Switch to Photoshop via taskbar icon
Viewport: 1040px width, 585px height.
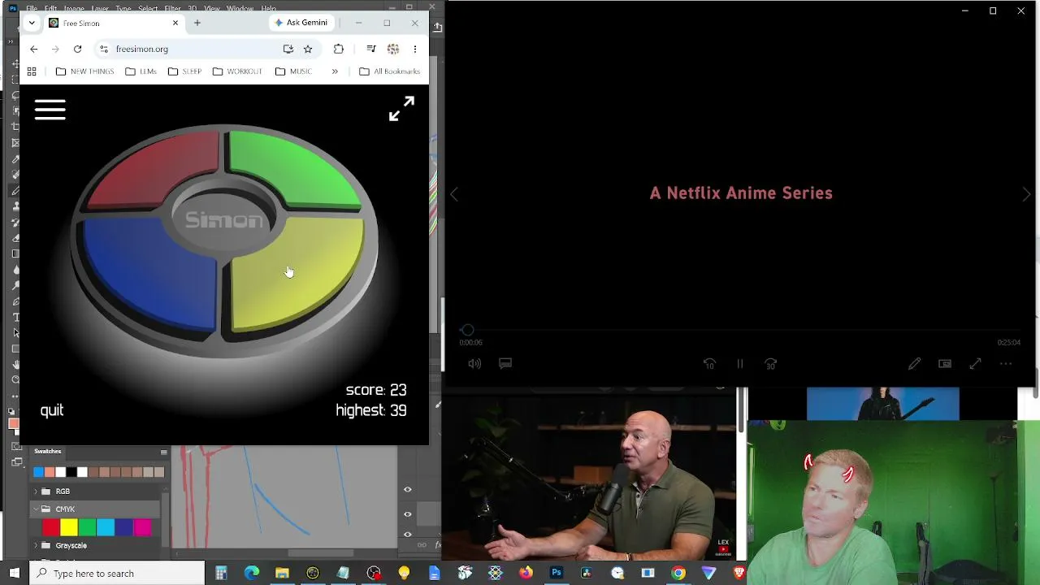click(x=557, y=573)
